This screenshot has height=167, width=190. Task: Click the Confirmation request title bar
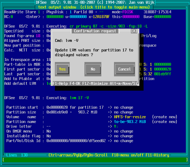[95, 31]
